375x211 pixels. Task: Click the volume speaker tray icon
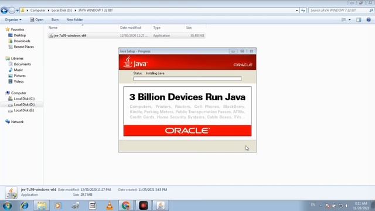(346, 206)
